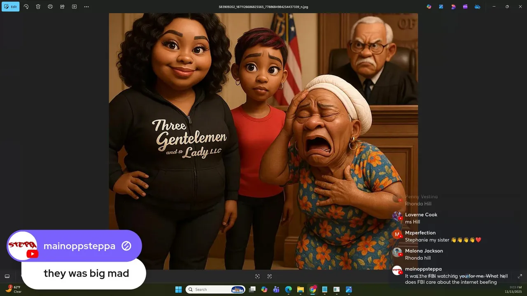Image resolution: width=527 pixels, height=296 pixels.
Task: Open the Photos app icon on the taskbar
Action: [x=349, y=289]
